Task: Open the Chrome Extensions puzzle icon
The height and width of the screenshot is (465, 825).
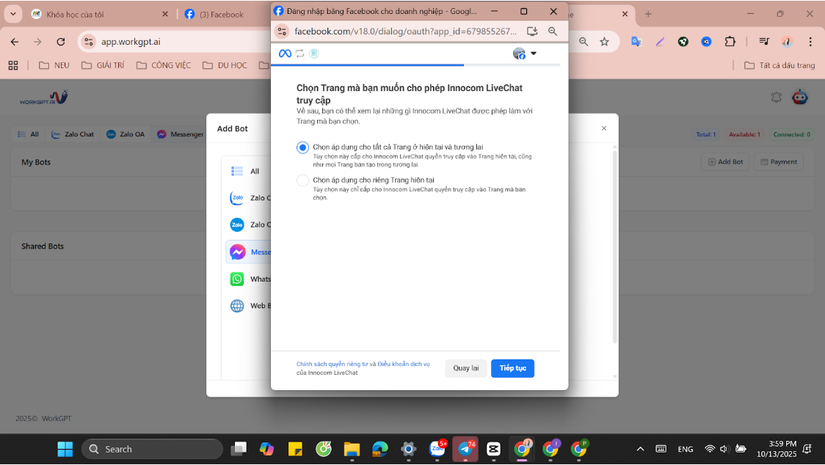Action: pos(730,42)
